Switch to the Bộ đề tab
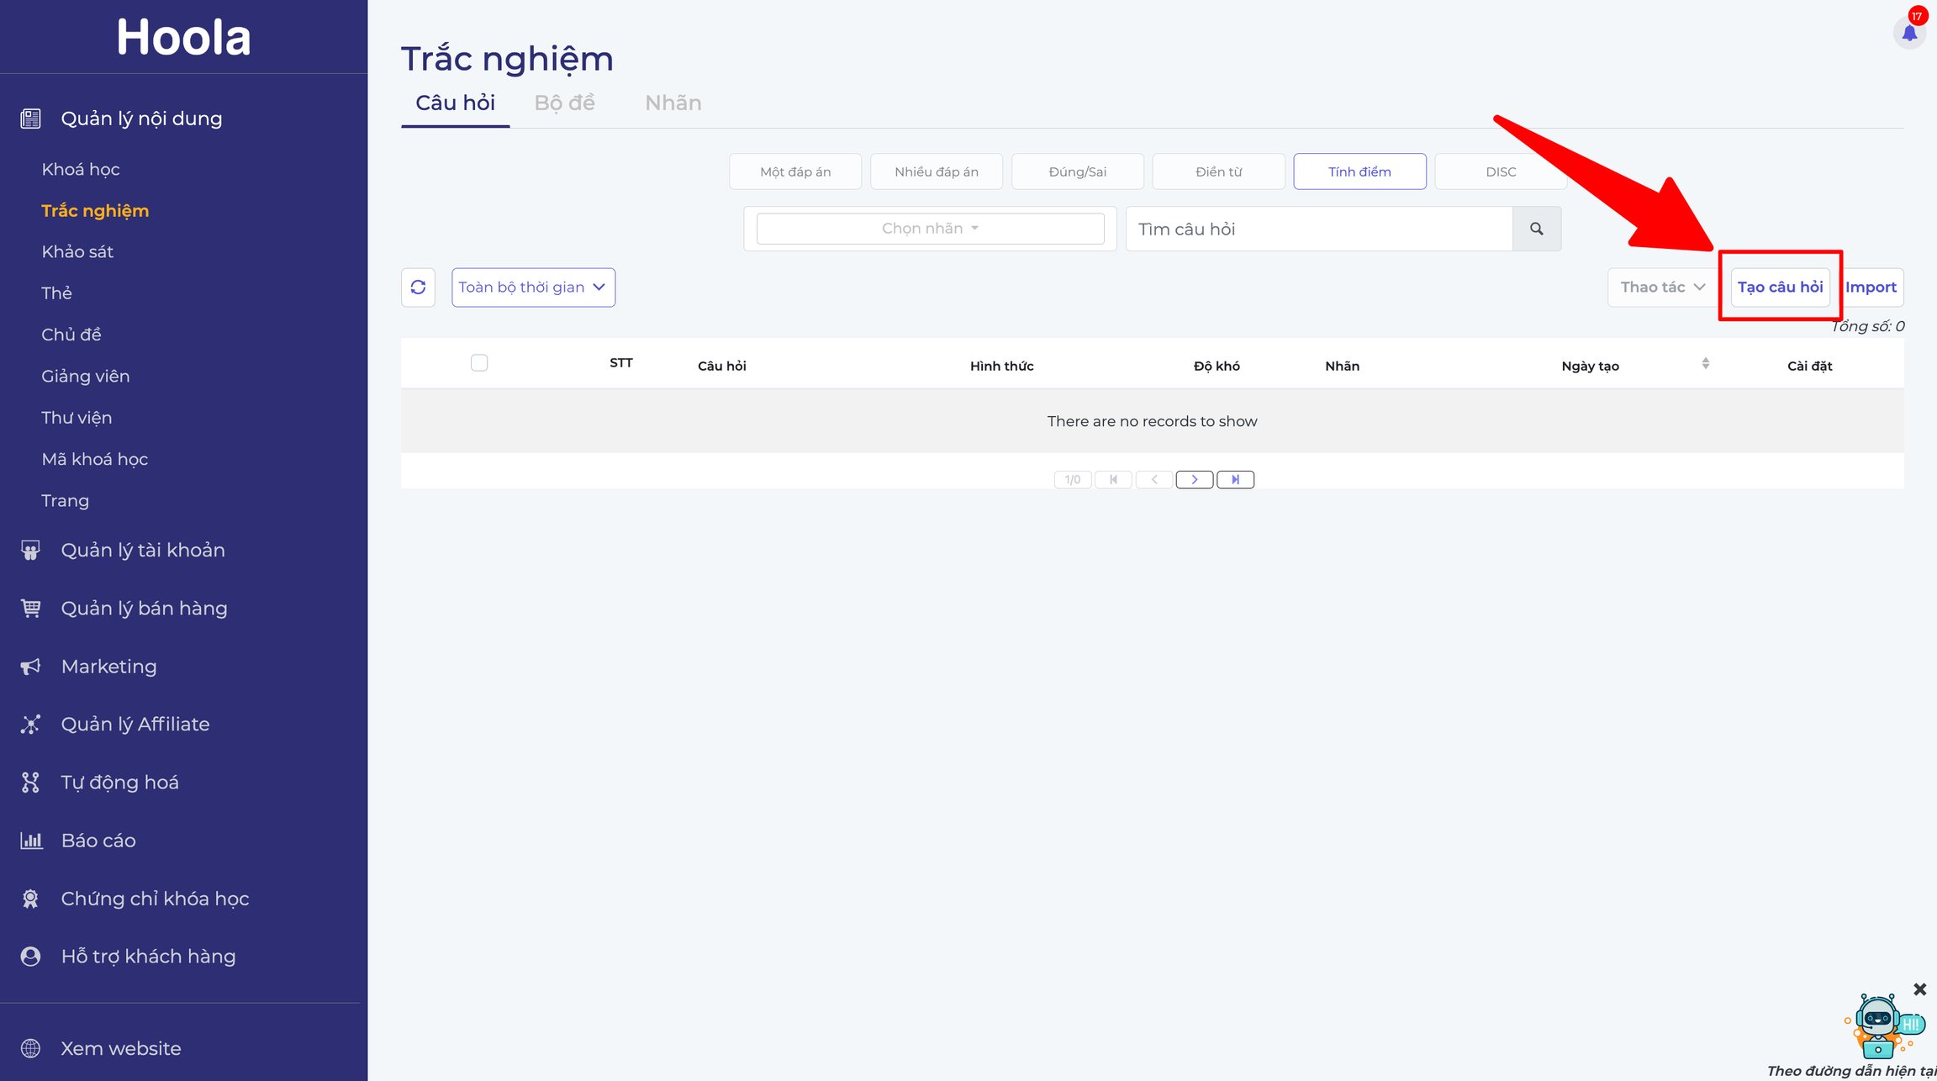 564,103
